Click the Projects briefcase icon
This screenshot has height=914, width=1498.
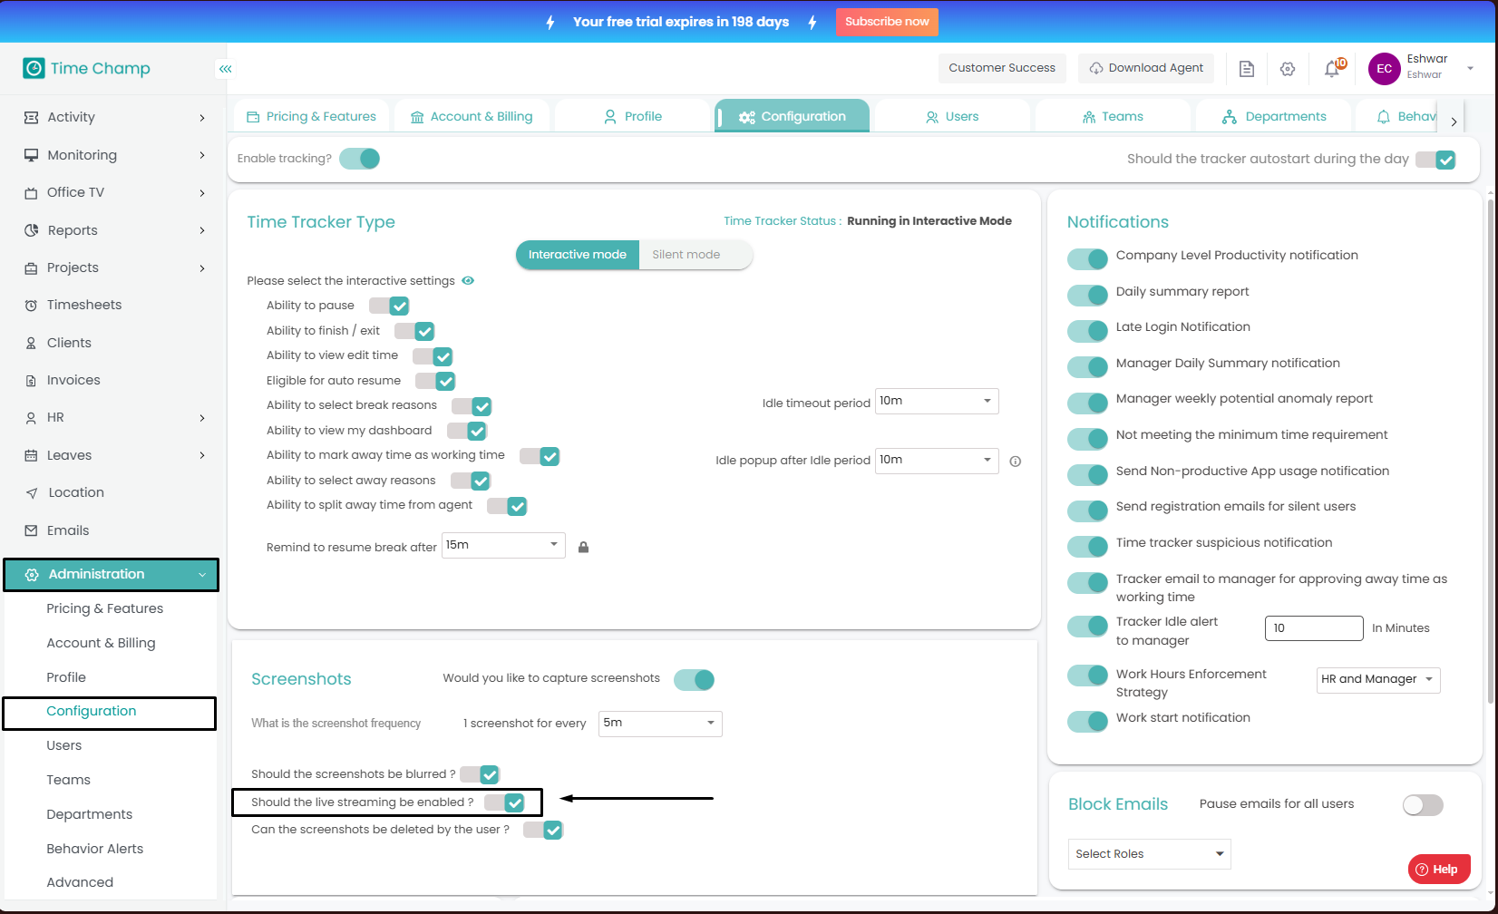coord(31,267)
